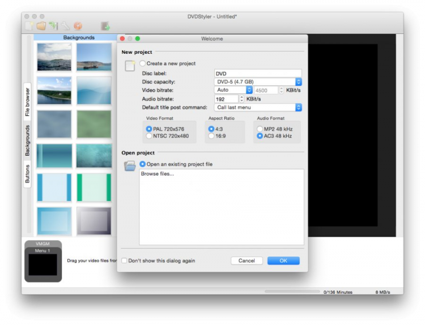Select the Menu 1 thumbnail in VMGM
The image size is (425, 325).
point(43,264)
